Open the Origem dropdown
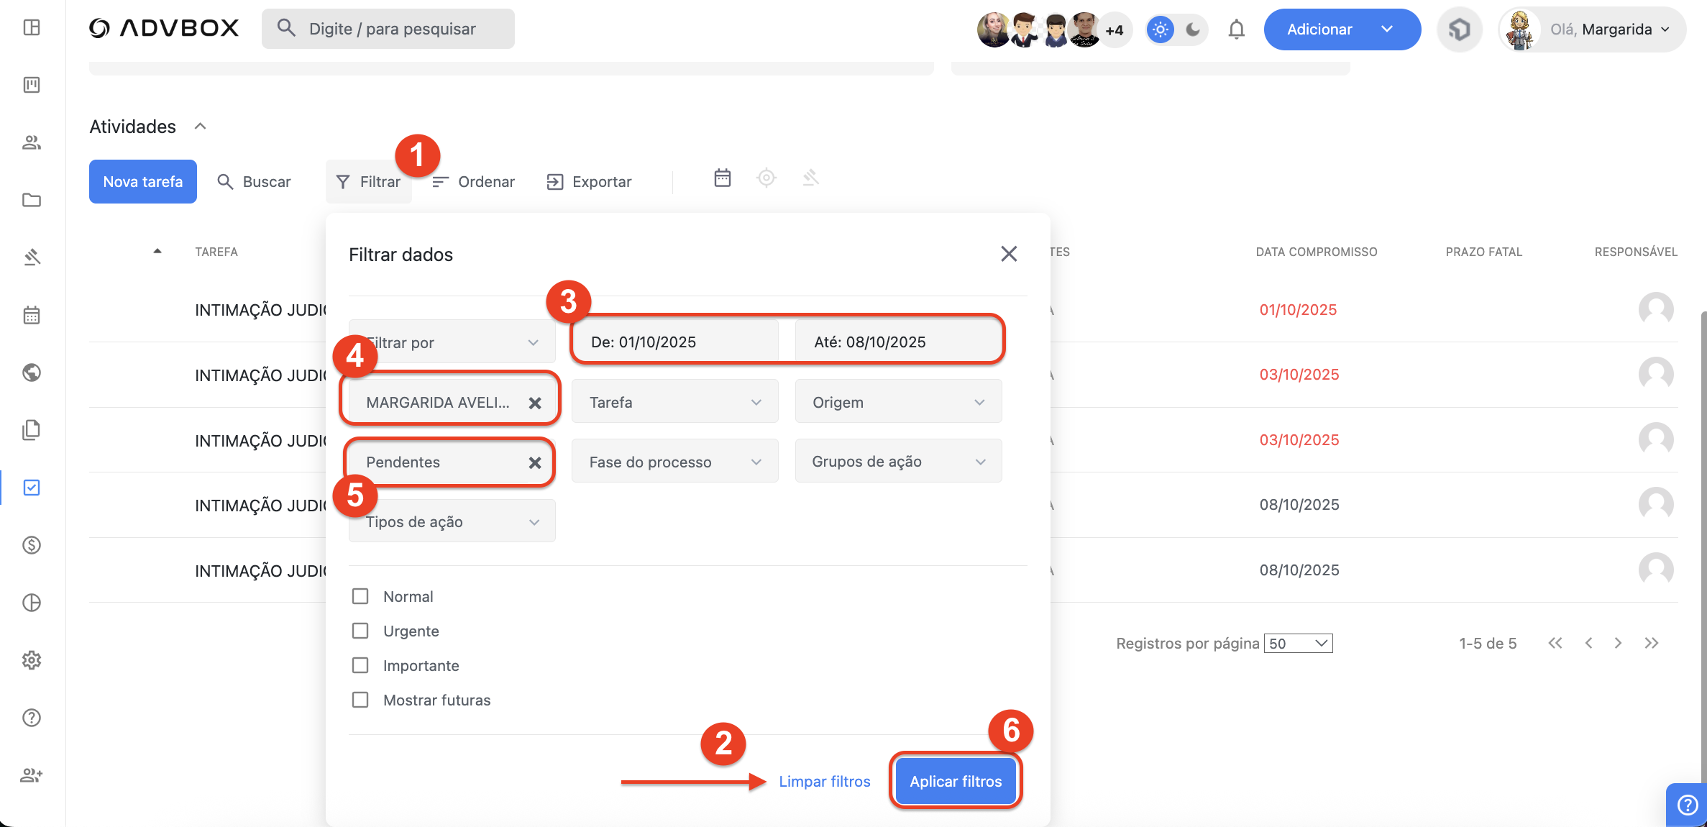1707x827 pixels. (x=897, y=402)
